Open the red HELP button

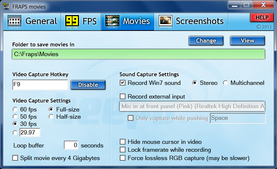[x=262, y=18]
